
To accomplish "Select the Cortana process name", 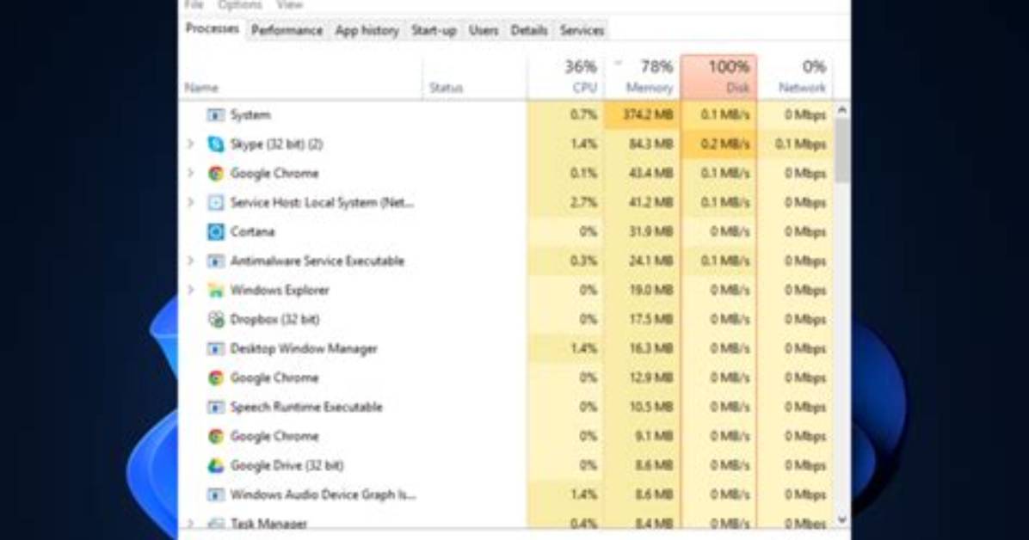I will tap(253, 231).
